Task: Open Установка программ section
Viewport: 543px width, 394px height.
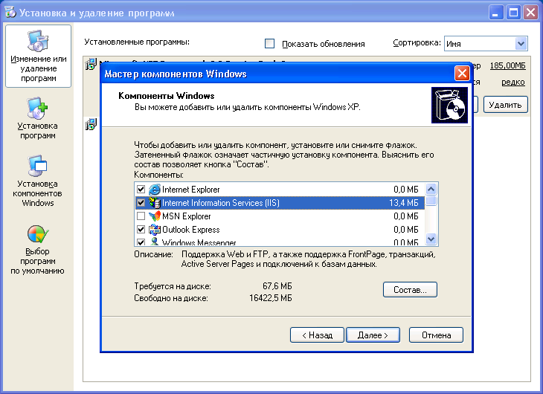Action: (x=38, y=118)
